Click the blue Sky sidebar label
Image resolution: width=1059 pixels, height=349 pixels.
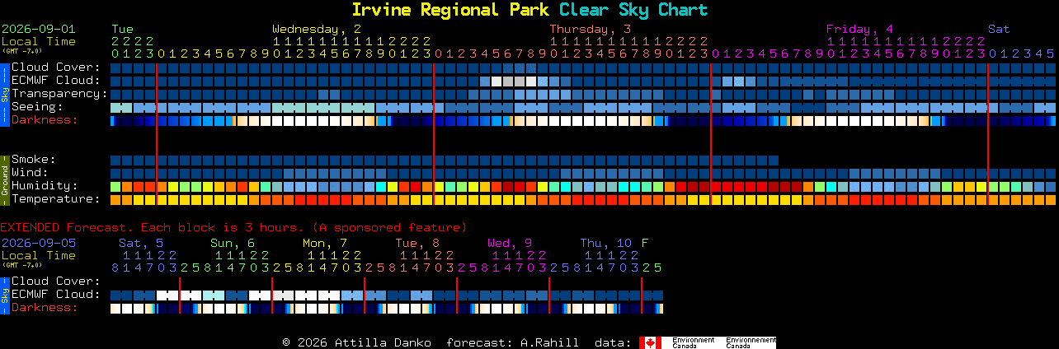(4, 93)
